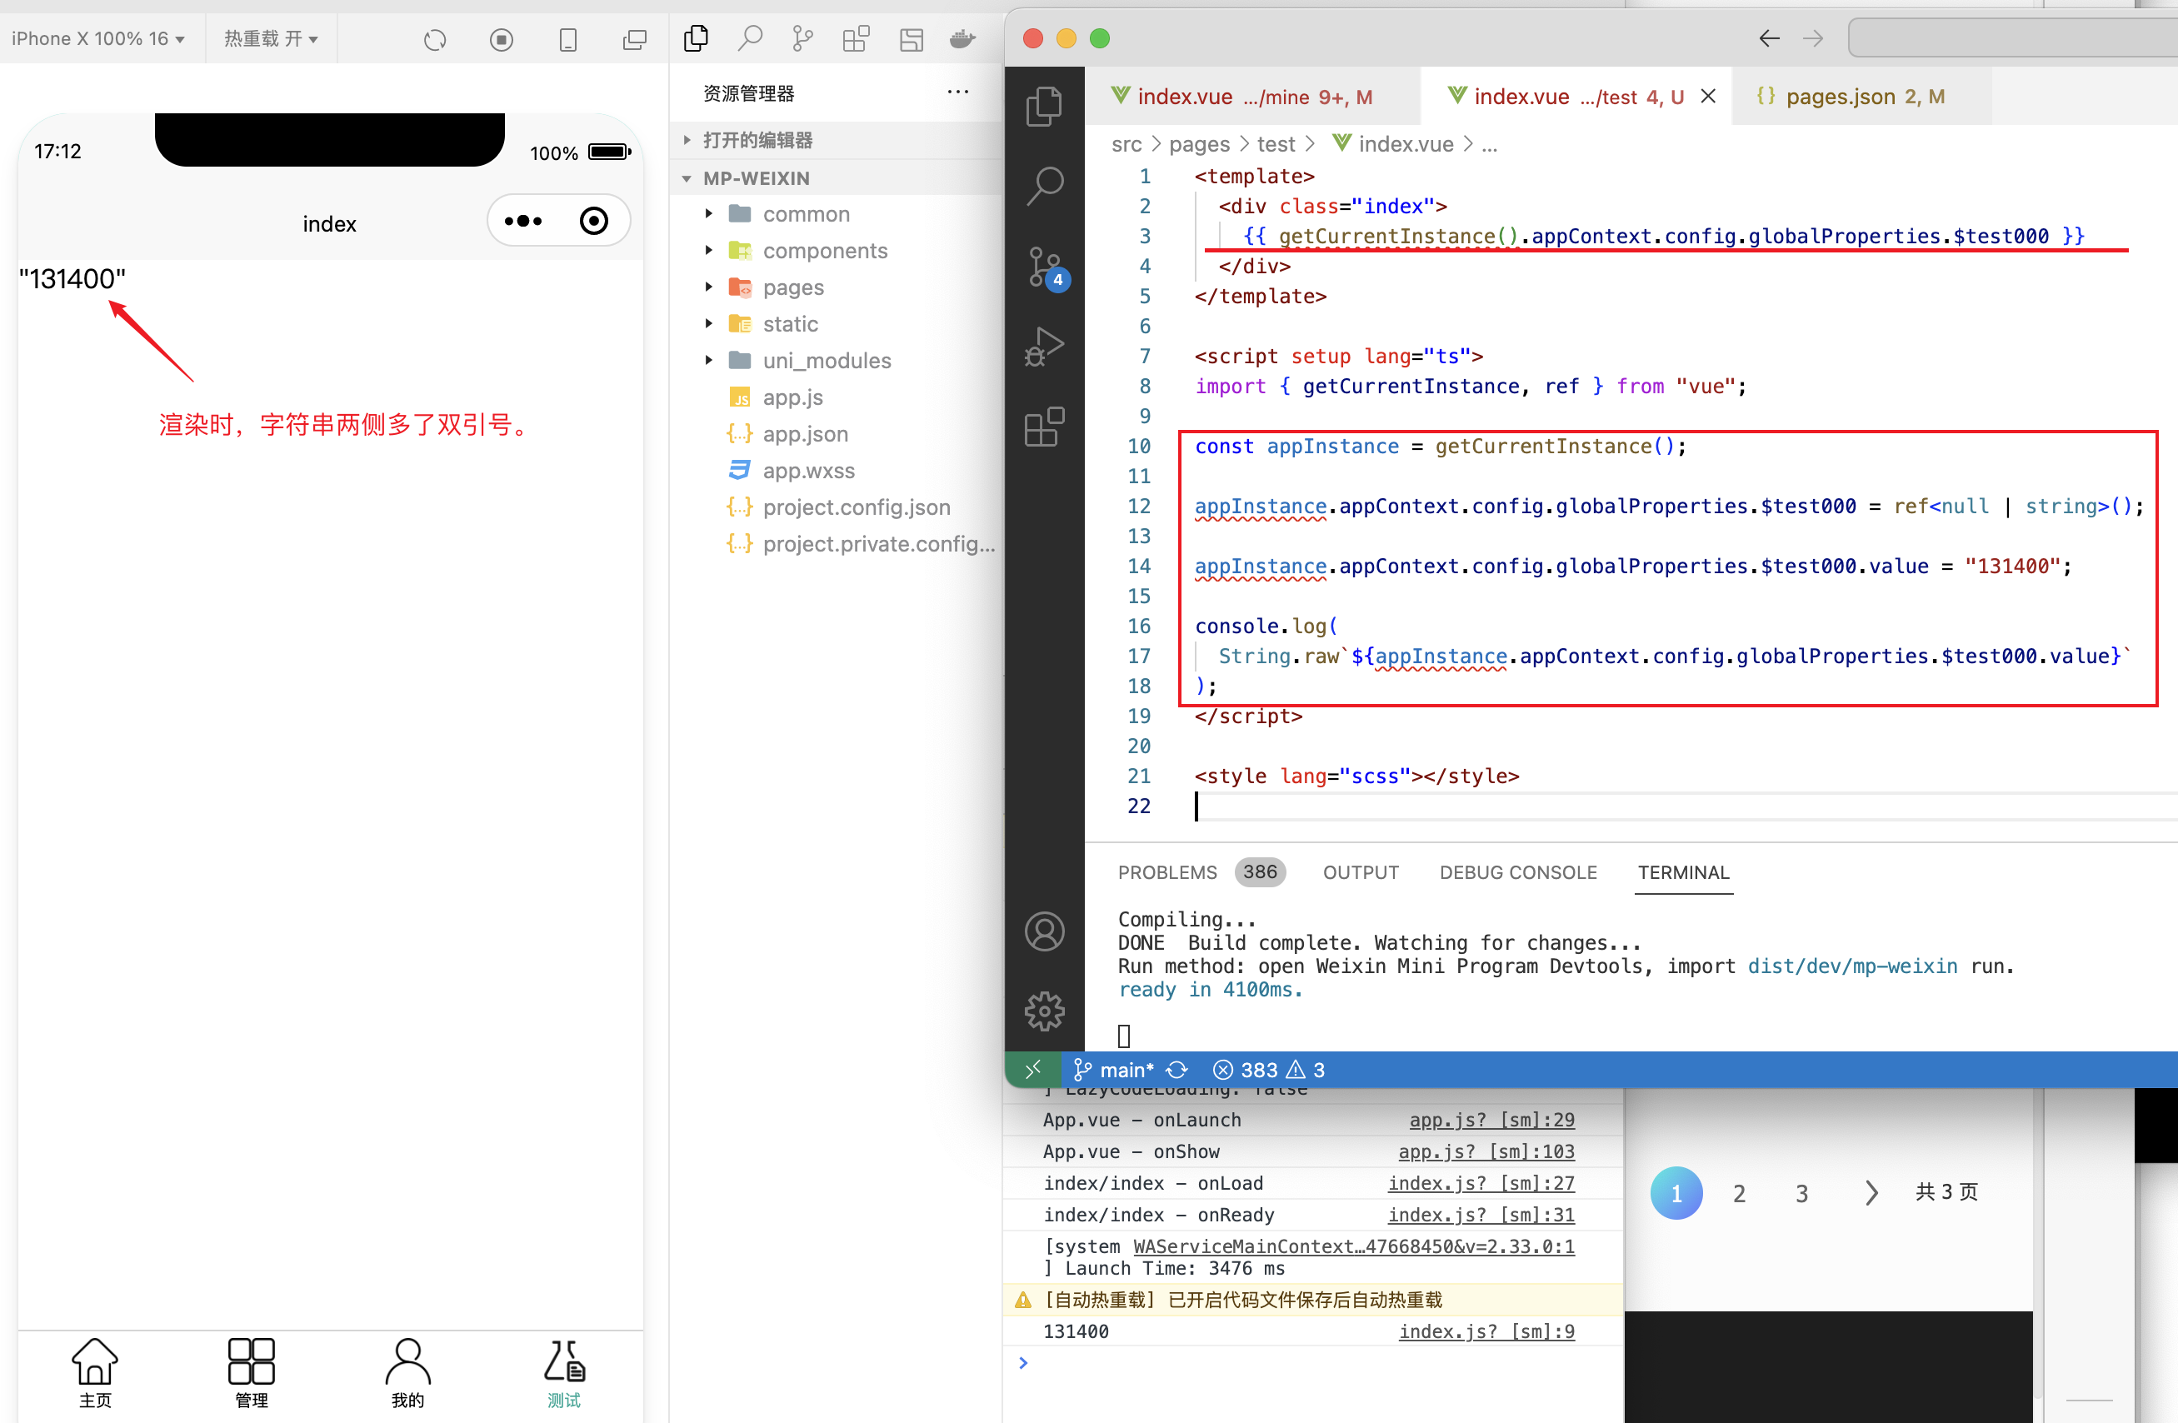The width and height of the screenshot is (2178, 1423).
Task: Go to pagination page 2
Action: tap(1739, 1193)
